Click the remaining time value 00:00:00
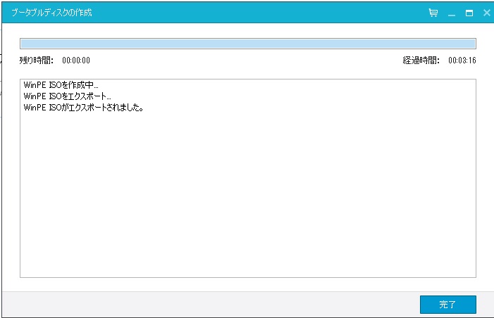 pos(76,61)
